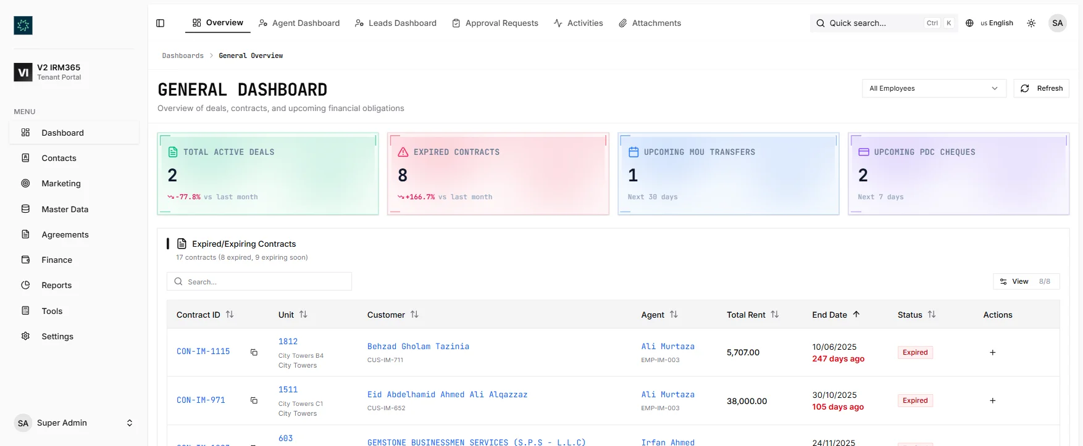The image size is (1083, 446).
Task: Click plus action for CON-IM-1115 row
Action: 993,352
